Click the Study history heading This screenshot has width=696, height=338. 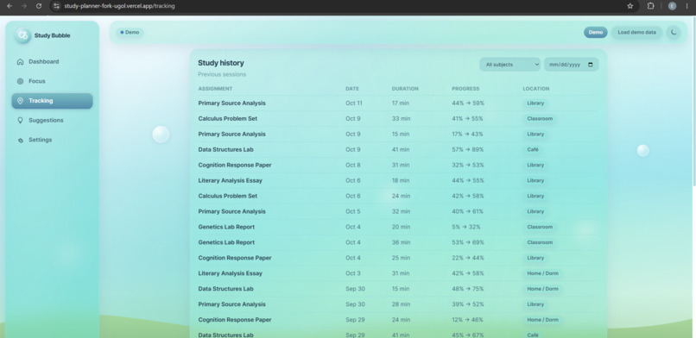(x=221, y=63)
